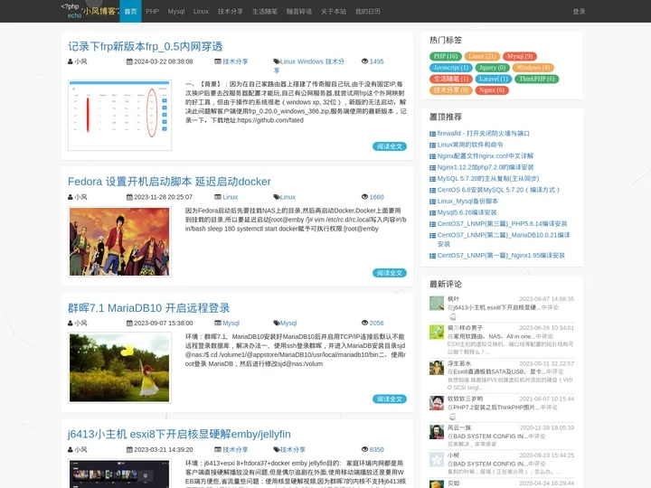Image resolution: width=651 pixels, height=488 pixels.
Task: Click avatar of commenter 软软软三岁哟
Action: coord(437,403)
